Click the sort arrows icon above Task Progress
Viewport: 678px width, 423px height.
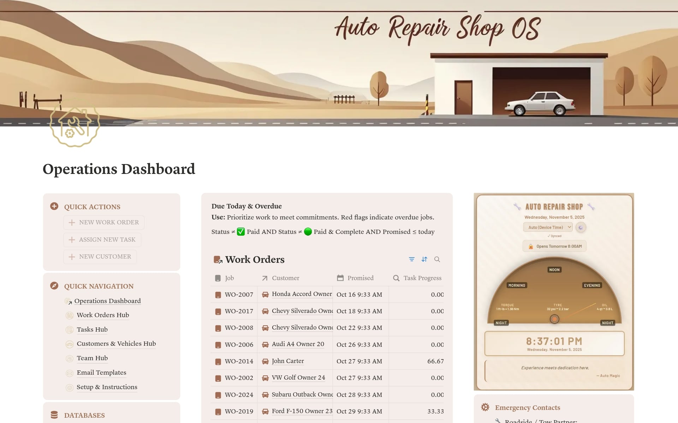[x=424, y=259]
